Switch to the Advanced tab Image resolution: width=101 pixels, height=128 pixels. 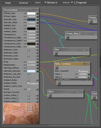click(23, 3)
